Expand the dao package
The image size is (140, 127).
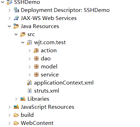click(x=30, y=59)
